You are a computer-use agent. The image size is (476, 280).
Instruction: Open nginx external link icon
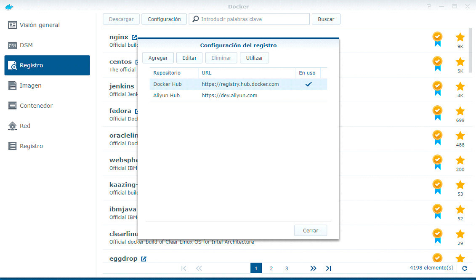coord(134,37)
